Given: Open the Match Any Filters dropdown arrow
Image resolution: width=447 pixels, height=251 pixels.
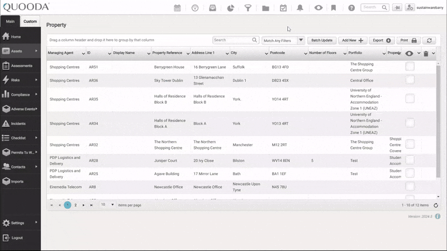Looking at the screenshot, I should pos(301,40).
